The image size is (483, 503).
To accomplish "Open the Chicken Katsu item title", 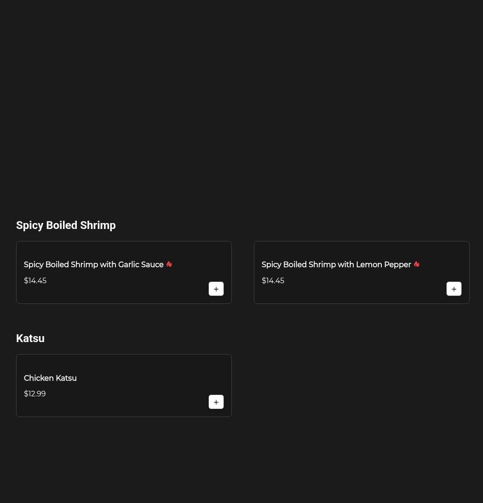I will point(50,378).
